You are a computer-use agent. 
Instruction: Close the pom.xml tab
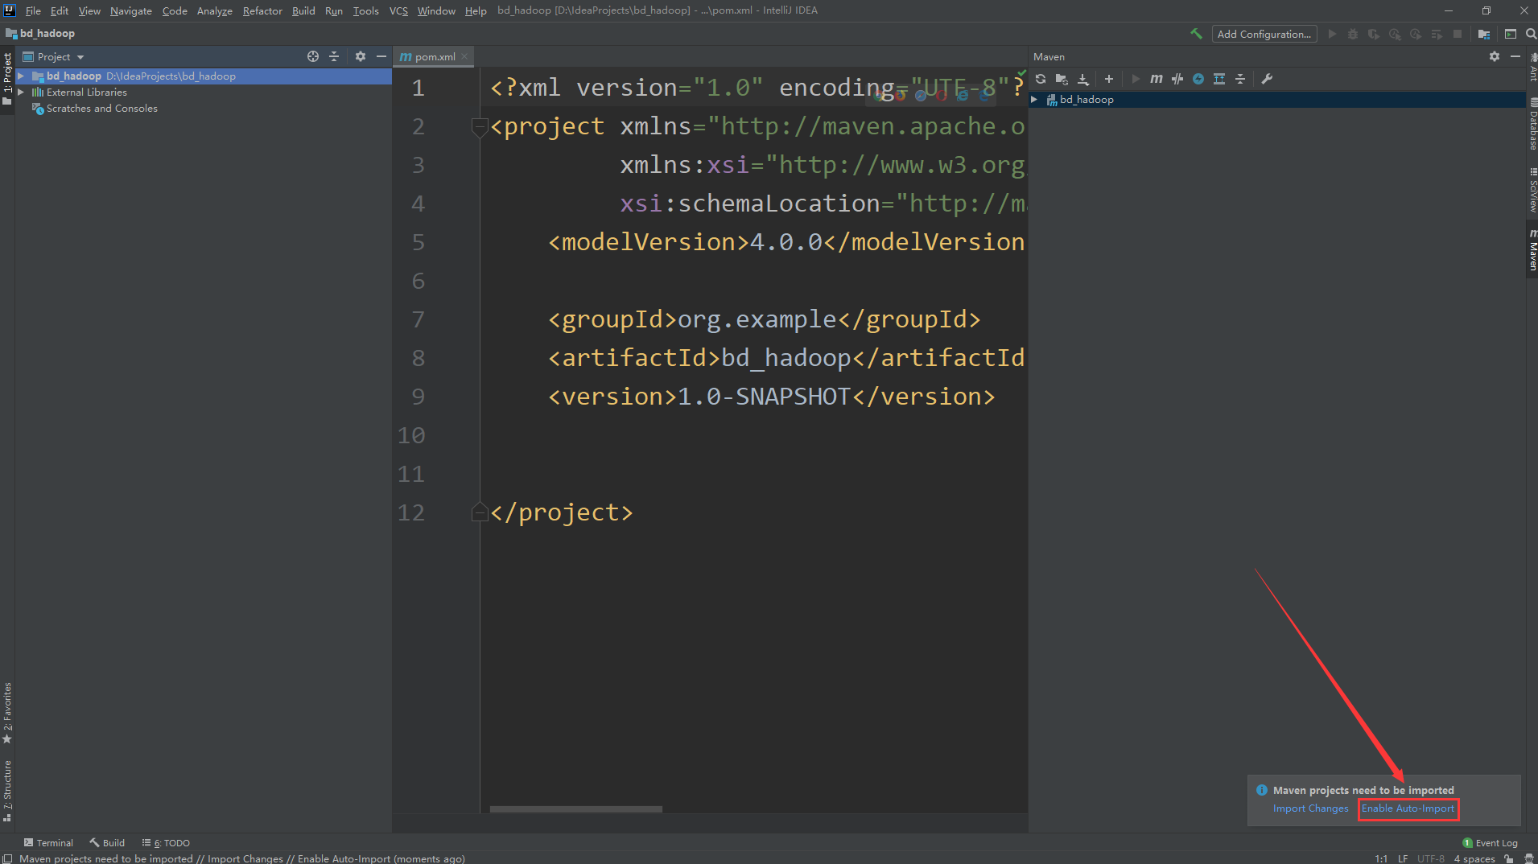[x=464, y=56]
